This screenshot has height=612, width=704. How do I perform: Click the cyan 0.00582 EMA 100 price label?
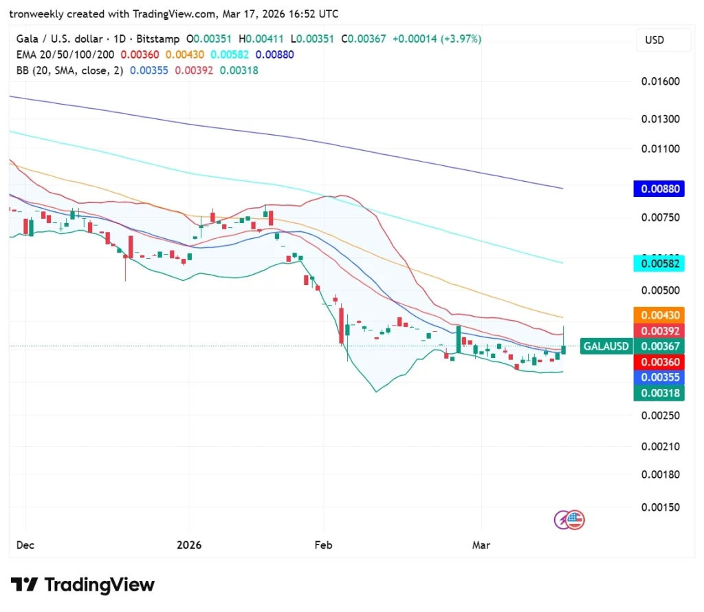(x=658, y=264)
